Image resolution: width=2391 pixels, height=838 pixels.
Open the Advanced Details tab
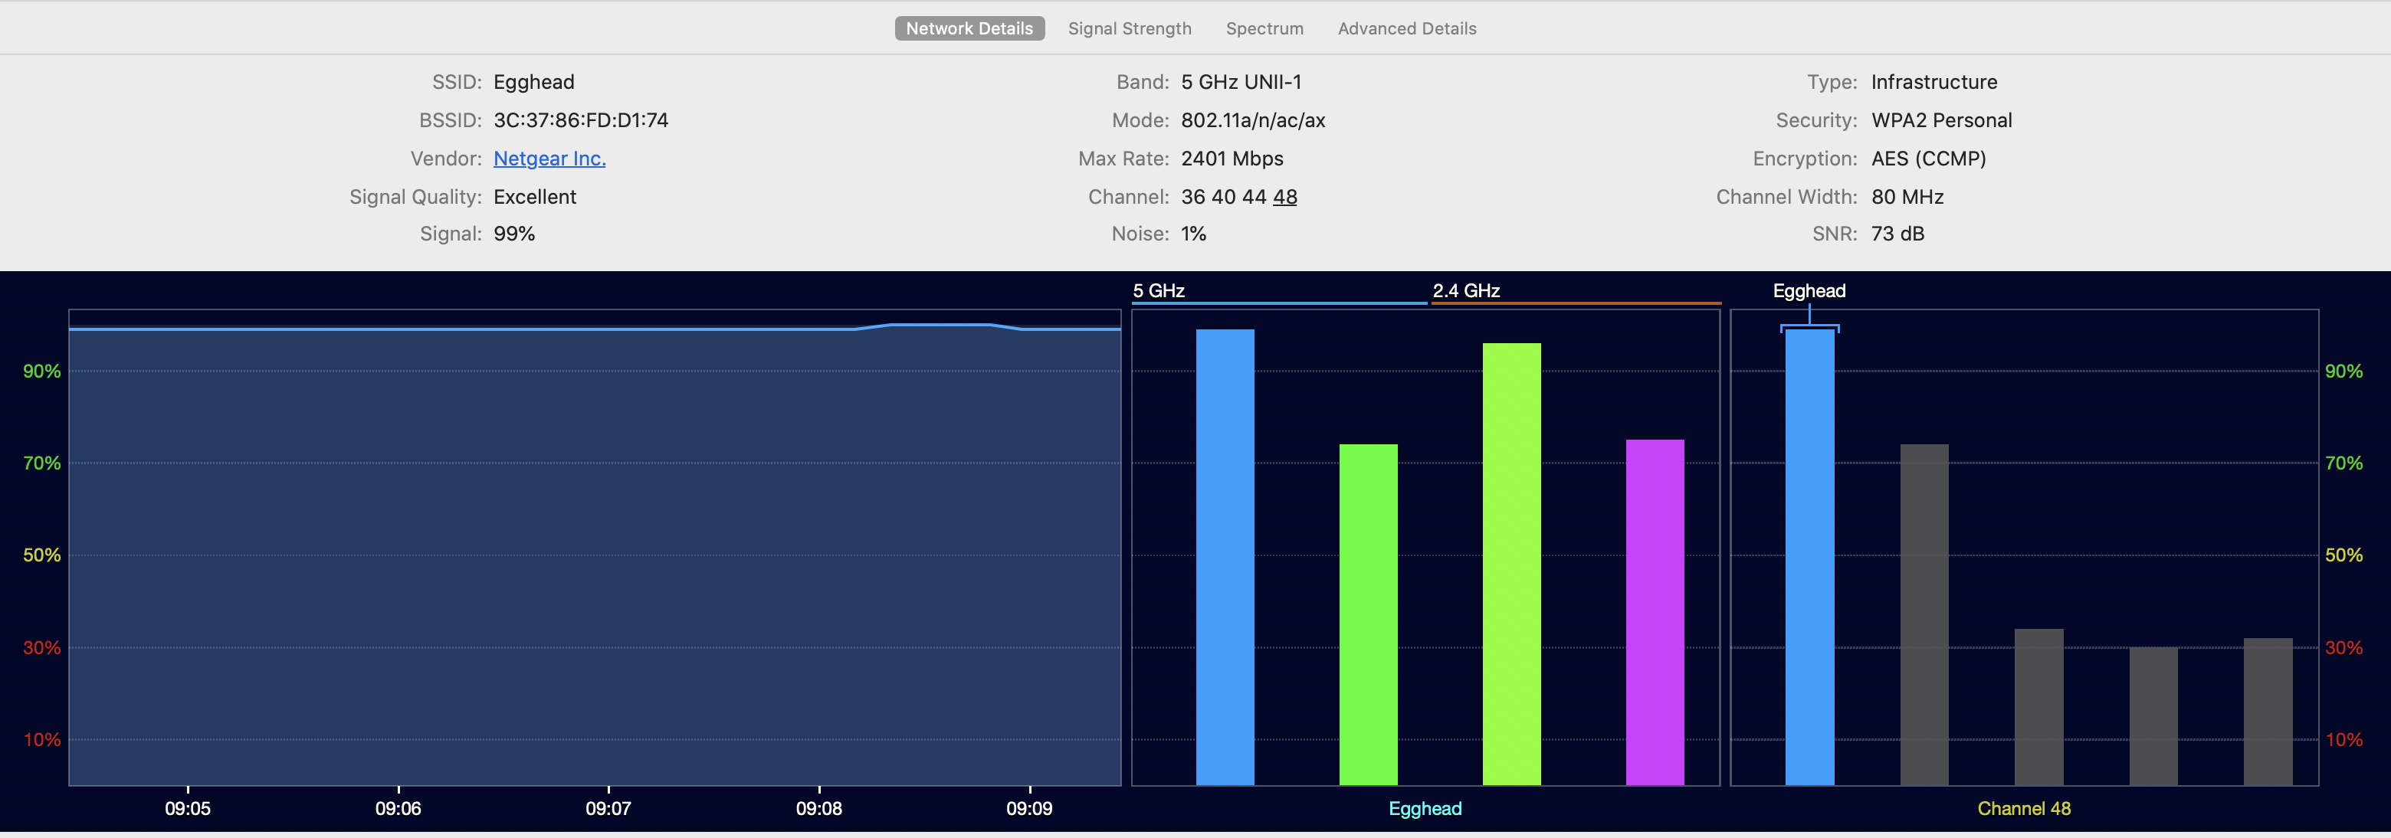pyautogui.click(x=1406, y=29)
